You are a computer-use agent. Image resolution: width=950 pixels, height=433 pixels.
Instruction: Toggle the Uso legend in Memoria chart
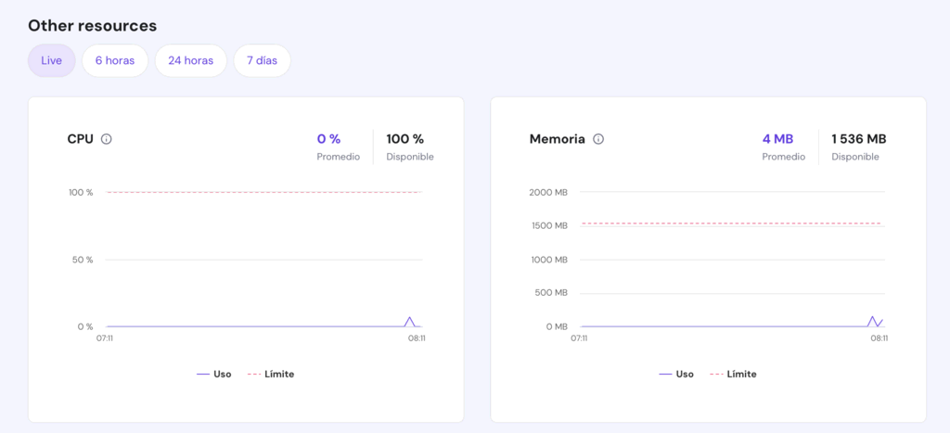click(676, 374)
